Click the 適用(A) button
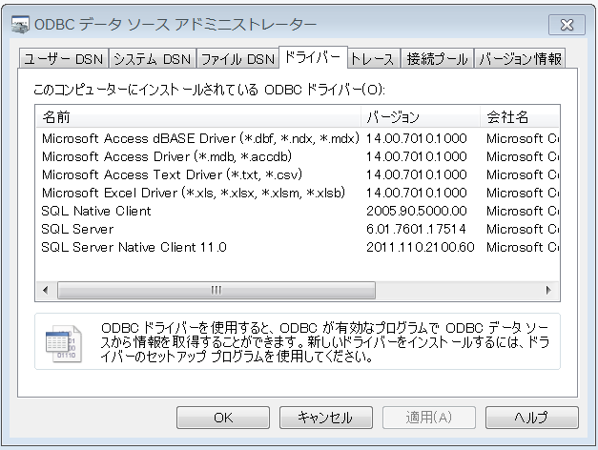 pyautogui.click(x=429, y=418)
